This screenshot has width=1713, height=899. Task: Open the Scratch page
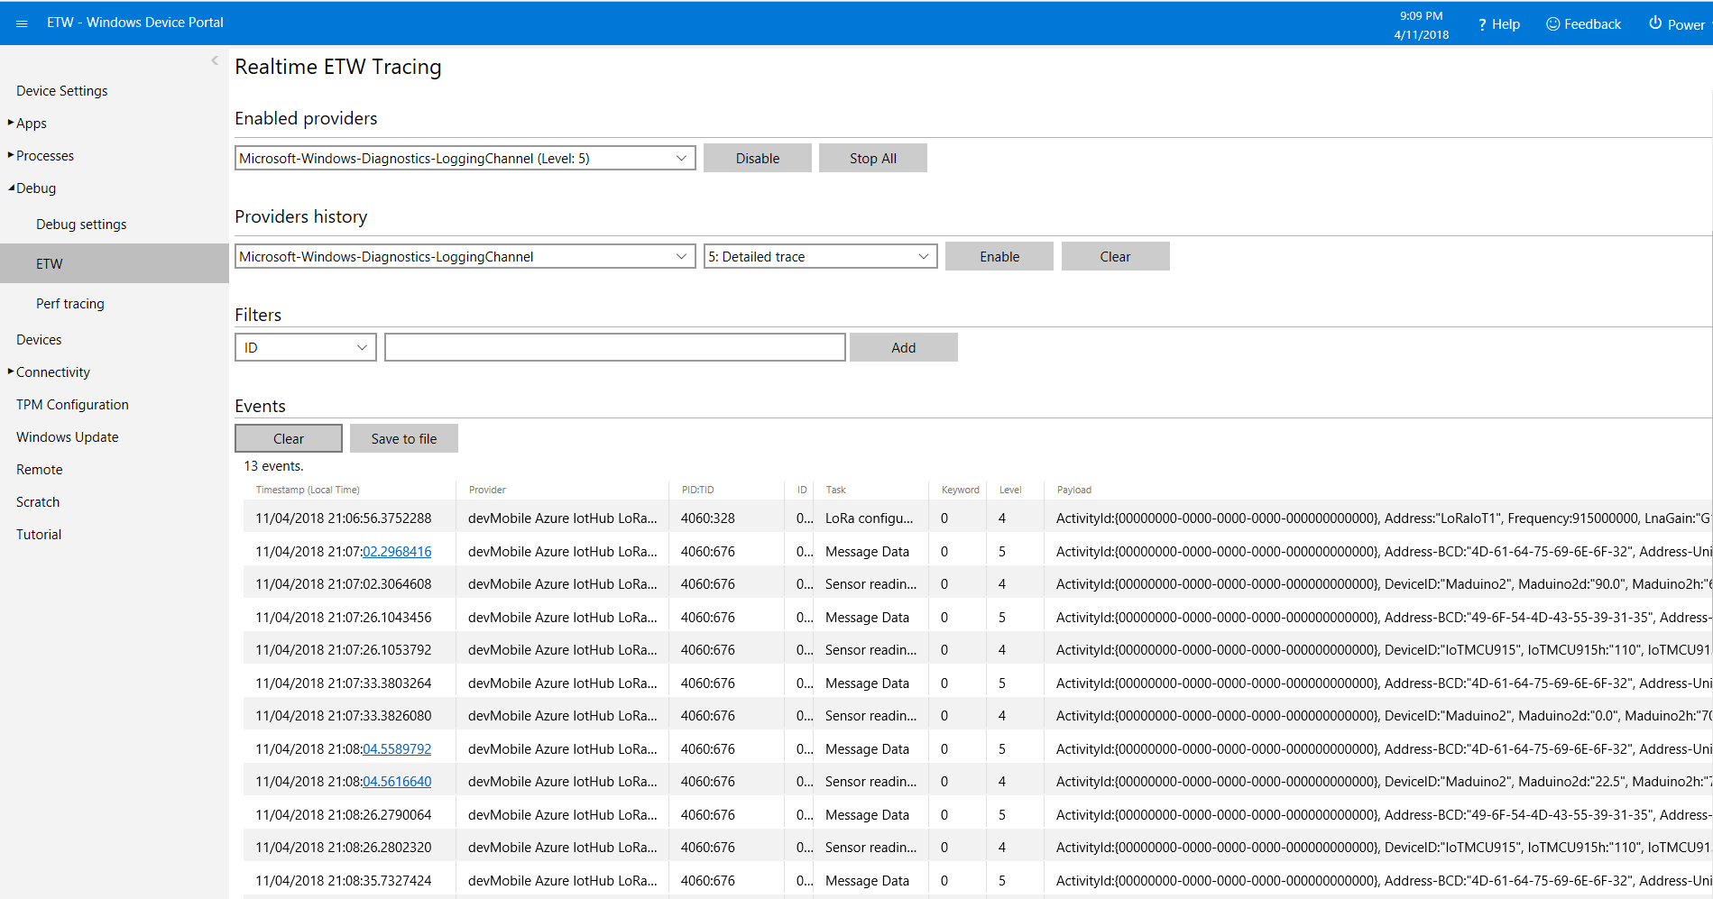pos(38,502)
